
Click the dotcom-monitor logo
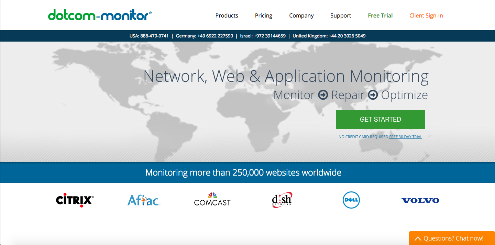click(100, 15)
